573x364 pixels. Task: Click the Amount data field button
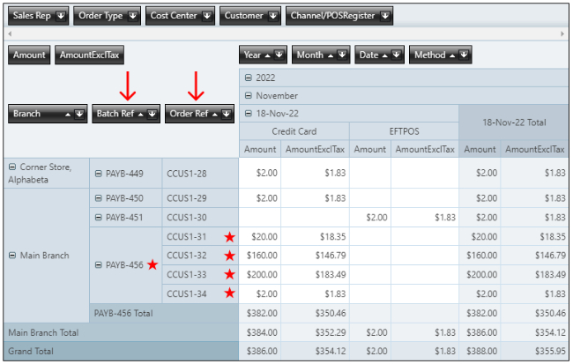29,55
